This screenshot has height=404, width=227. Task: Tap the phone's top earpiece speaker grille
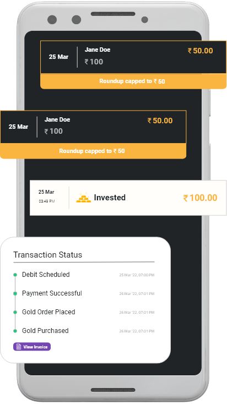(x=113, y=14)
